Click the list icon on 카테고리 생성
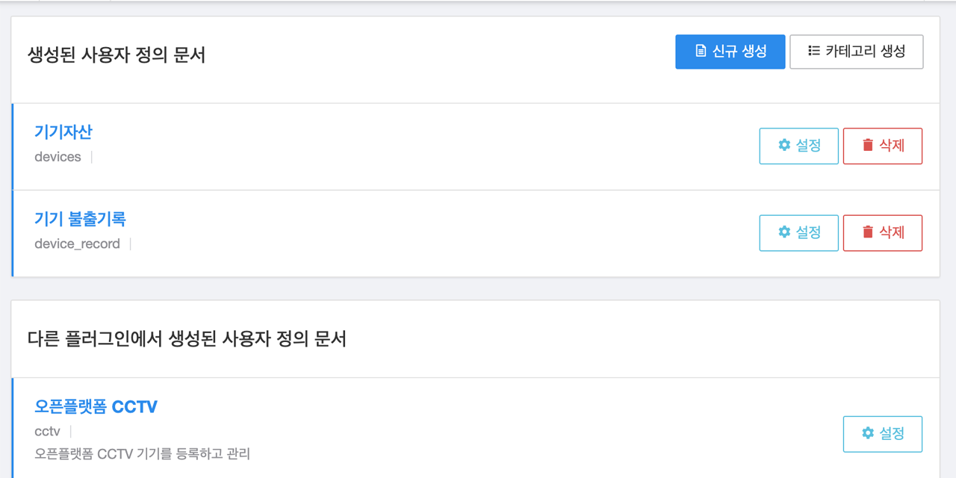This screenshot has height=478, width=956. [814, 52]
